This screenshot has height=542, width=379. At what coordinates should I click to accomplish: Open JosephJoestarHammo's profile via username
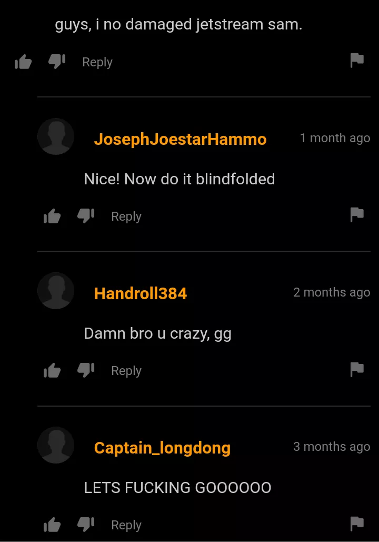[181, 139]
